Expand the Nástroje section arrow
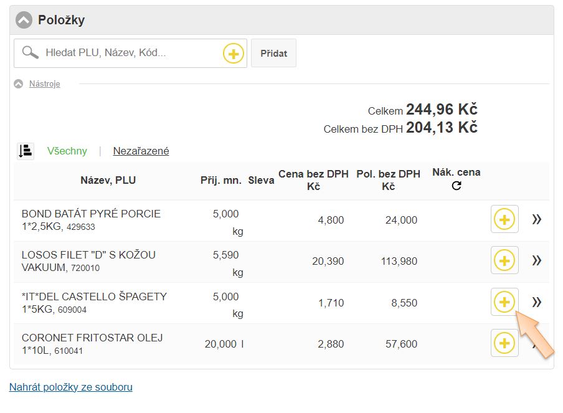 [x=19, y=84]
